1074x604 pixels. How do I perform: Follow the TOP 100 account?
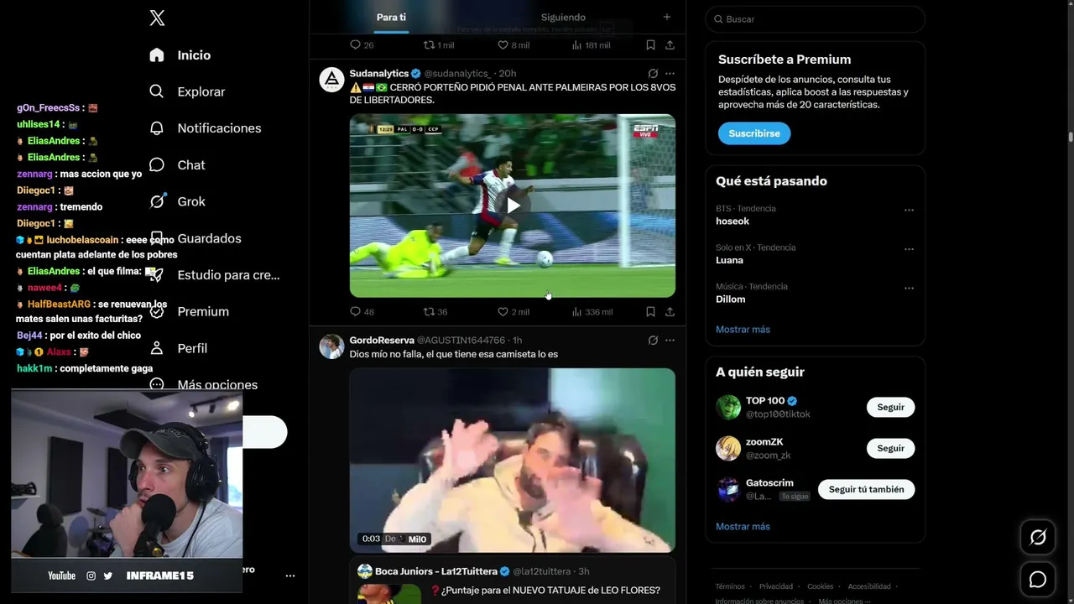pyautogui.click(x=891, y=408)
